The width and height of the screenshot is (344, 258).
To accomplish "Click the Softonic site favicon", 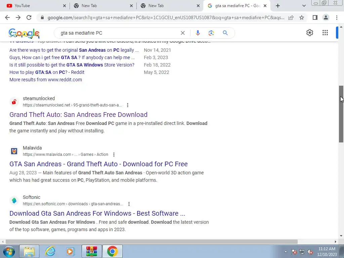I will click(x=14, y=201).
